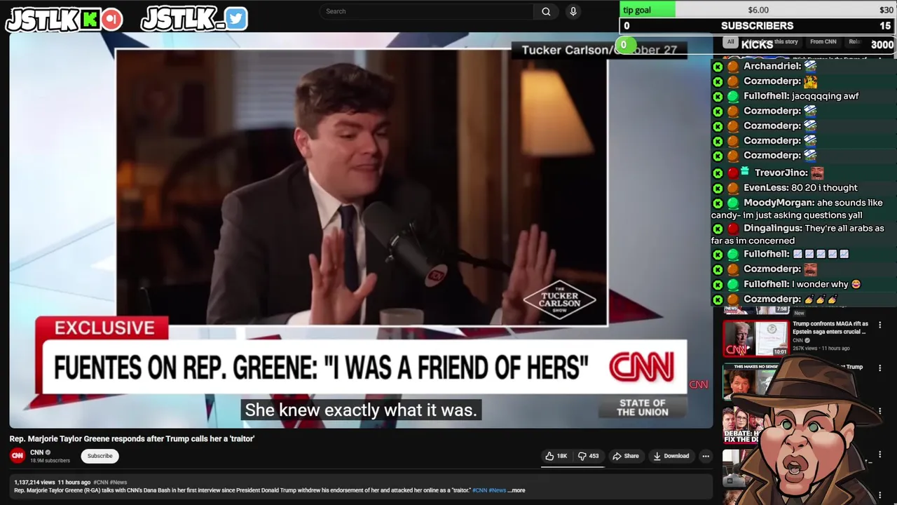Click the video title 'Rep. Marjorie Taylor Greene responds...'
Viewport: 897px width, 505px height.
coord(132,439)
